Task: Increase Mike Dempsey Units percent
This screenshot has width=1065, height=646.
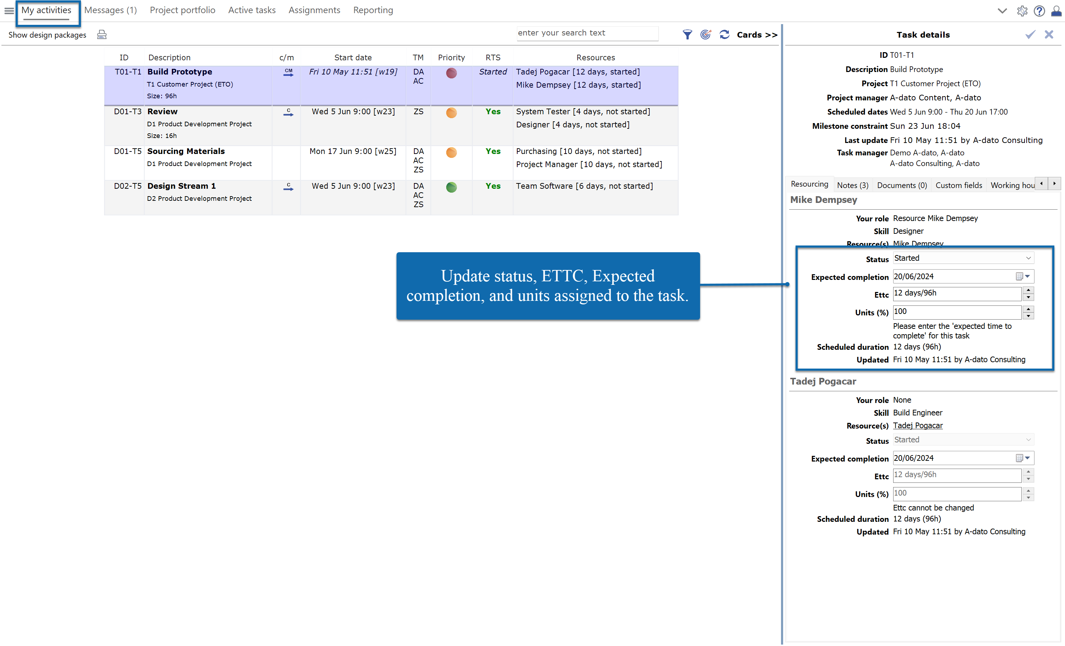Action: (1029, 309)
